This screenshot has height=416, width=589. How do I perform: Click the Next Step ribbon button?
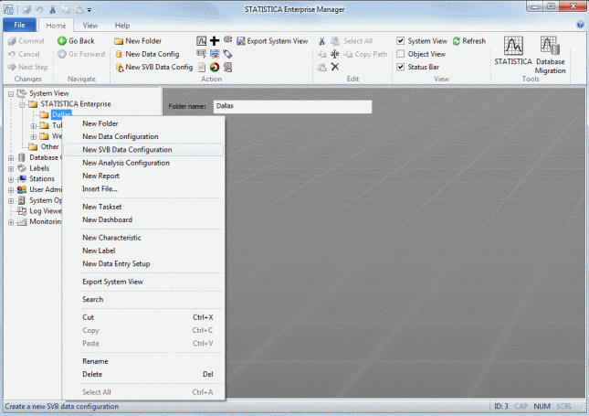pyautogui.click(x=27, y=67)
